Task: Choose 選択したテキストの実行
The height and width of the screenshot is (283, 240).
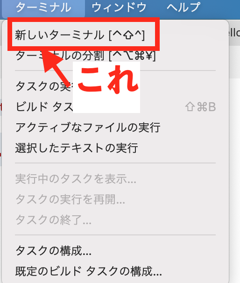Action: (115, 148)
